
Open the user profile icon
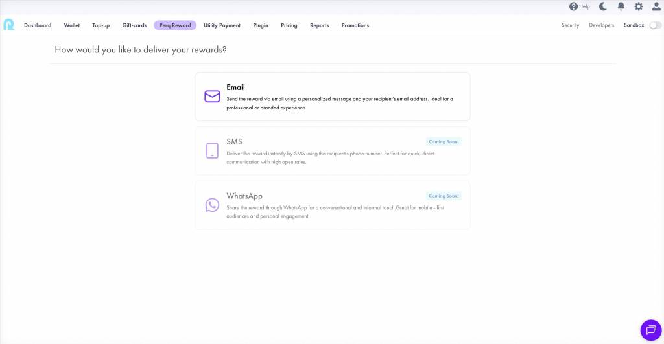[656, 6]
